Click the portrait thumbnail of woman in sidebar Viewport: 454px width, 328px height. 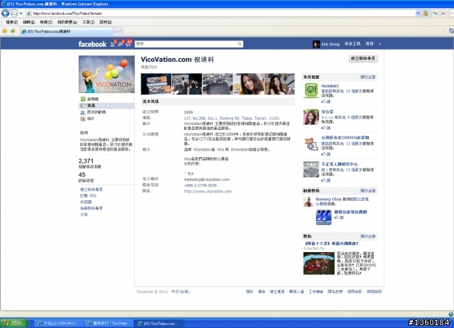(x=311, y=116)
